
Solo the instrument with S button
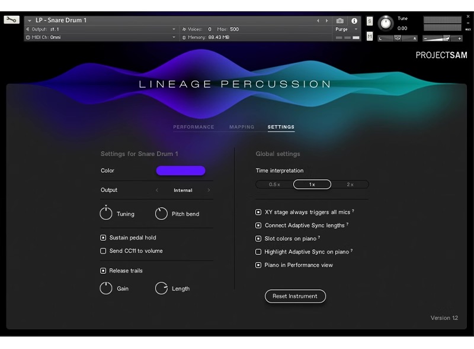(370, 21)
